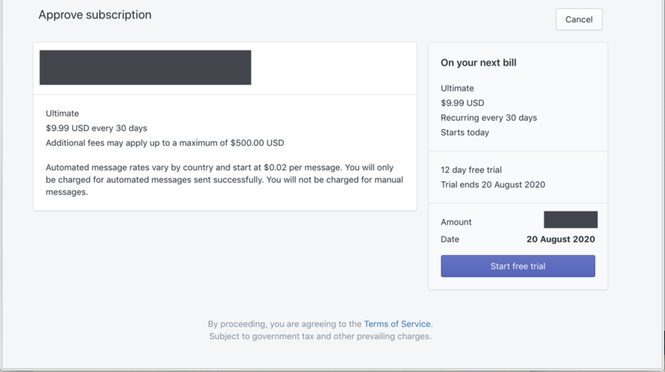Click the redacted amount value box
The width and height of the screenshot is (665, 372).
[570, 220]
